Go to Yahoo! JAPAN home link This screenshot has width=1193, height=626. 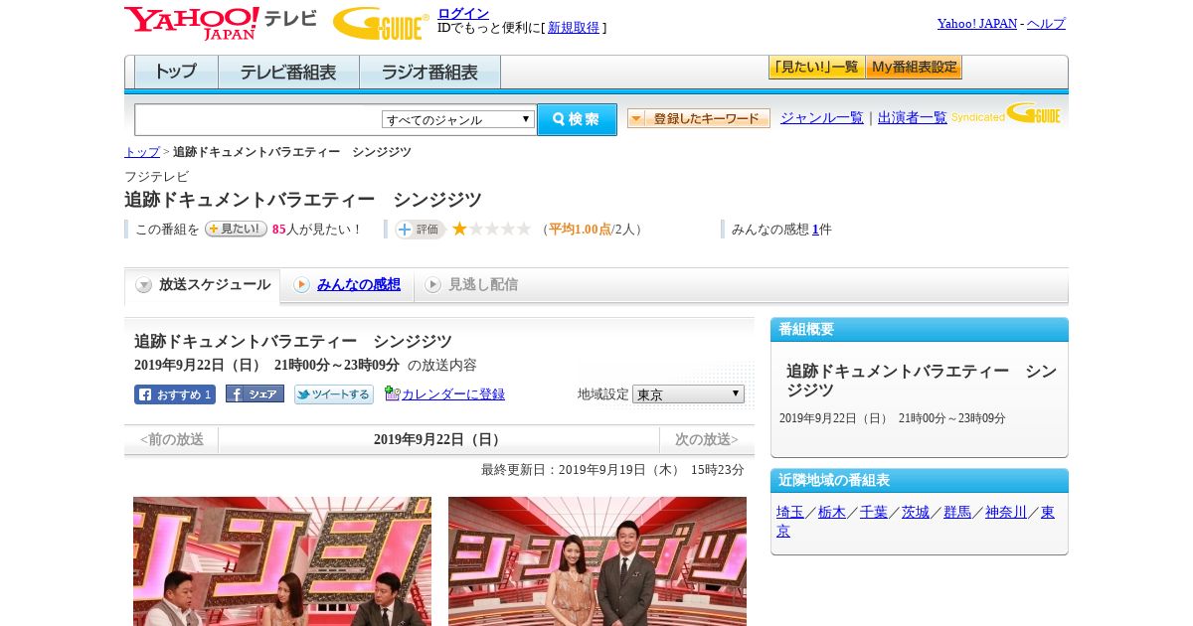(x=977, y=24)
